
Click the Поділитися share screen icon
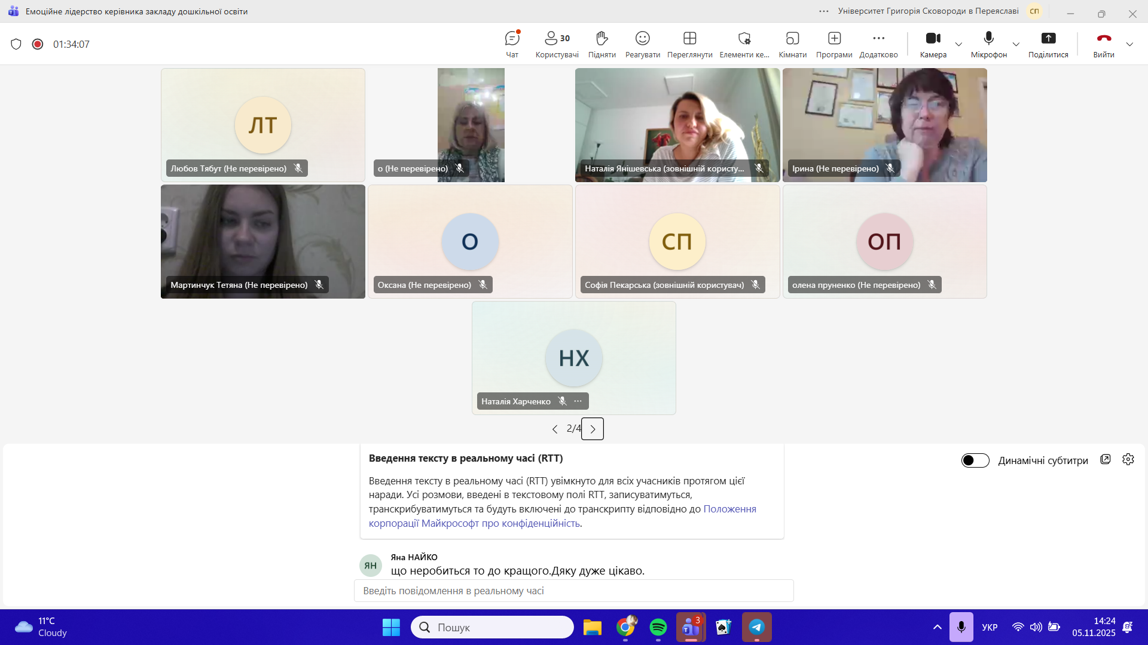tap(1048, 44)
